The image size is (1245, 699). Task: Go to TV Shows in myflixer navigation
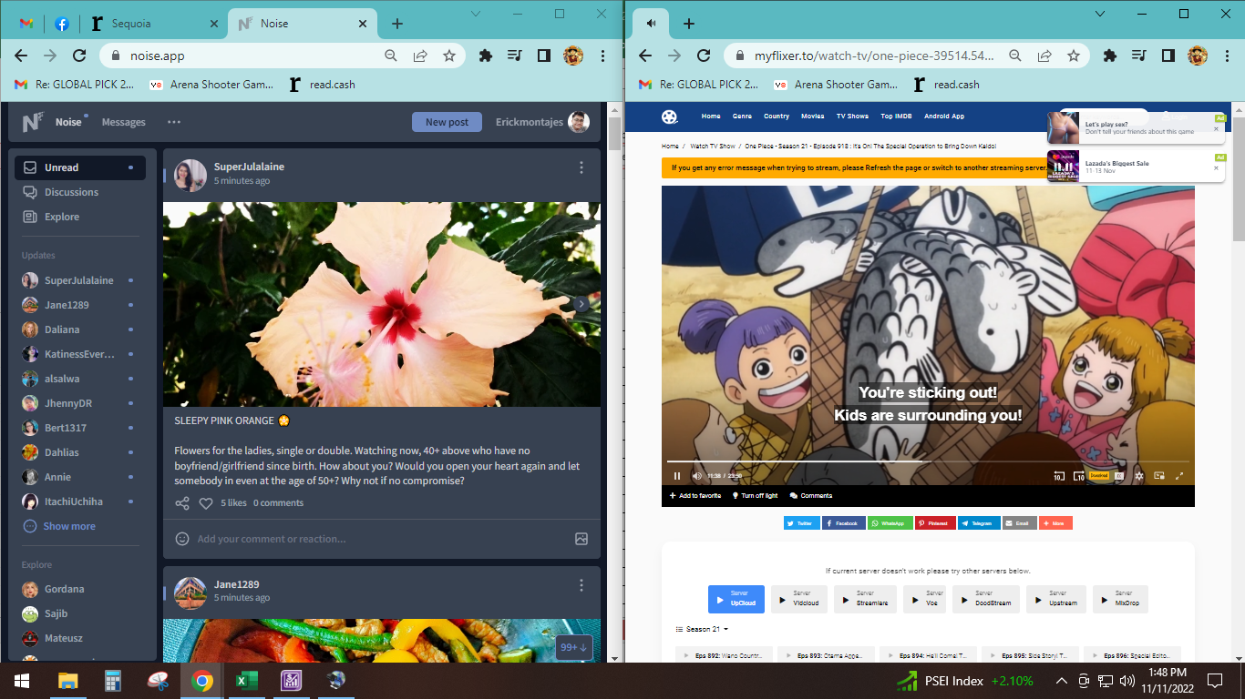click(852, 116)
